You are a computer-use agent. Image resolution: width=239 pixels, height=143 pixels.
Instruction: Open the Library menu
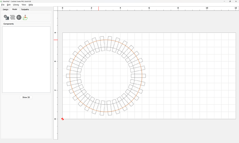click(x=16, y=5)
